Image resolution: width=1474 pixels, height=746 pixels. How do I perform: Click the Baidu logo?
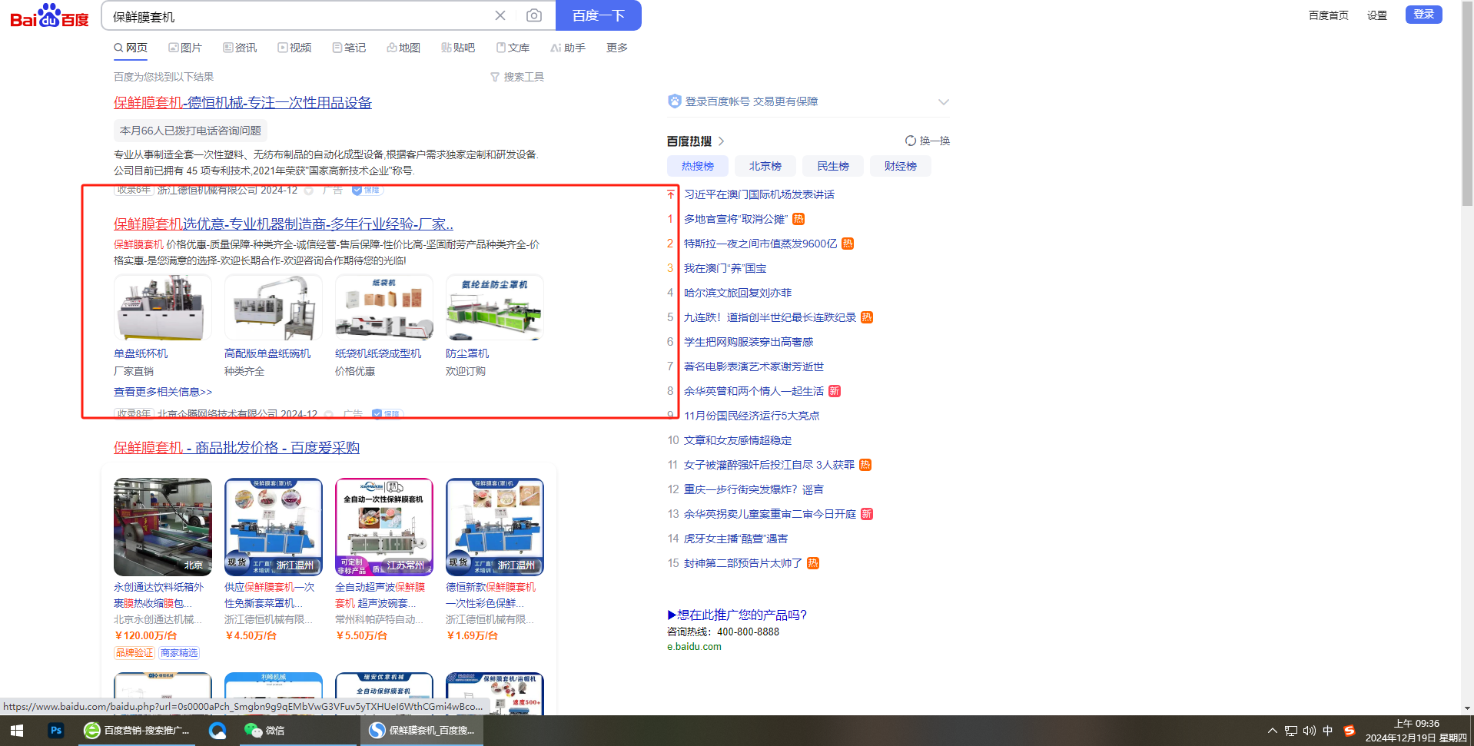[49, 15]
